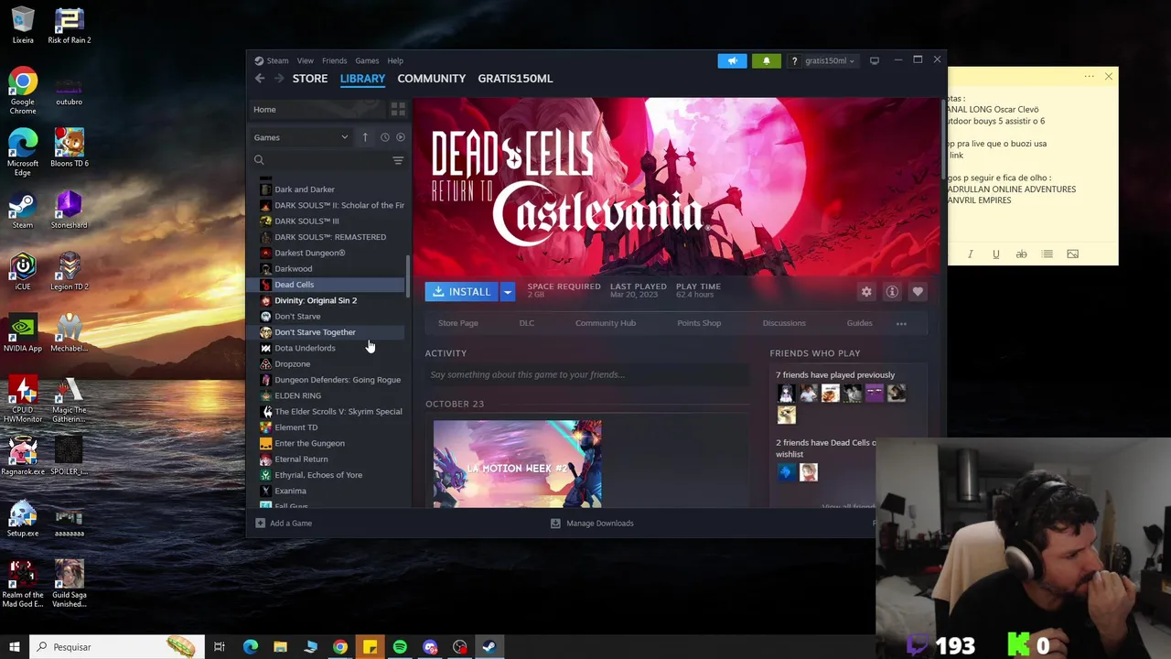Image resolution: width=1171 pixels, height=659 pixels.
Task: Click sticky note strikethrough icon
Action: click(x=1021, y=254)
